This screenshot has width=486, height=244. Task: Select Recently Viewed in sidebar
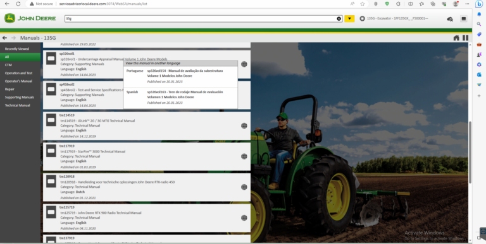pos(20,49)
